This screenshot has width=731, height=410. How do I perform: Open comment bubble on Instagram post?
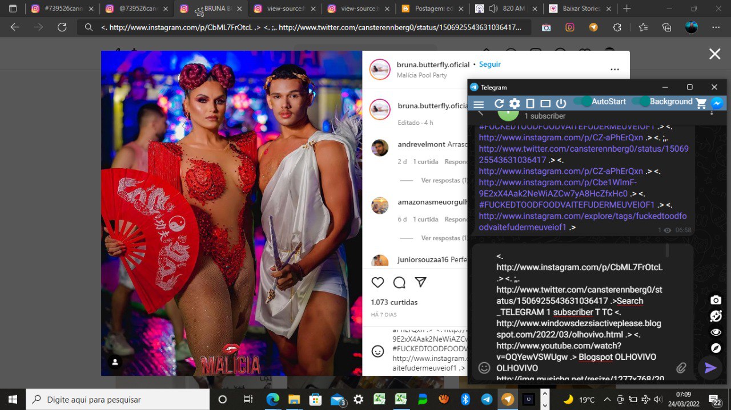(399, 282)
